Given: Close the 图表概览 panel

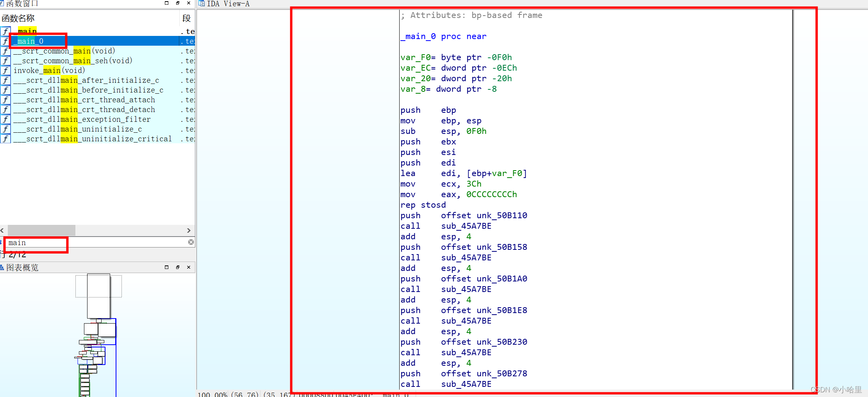Looking at the screenshot, I should [x=189, y=267].
